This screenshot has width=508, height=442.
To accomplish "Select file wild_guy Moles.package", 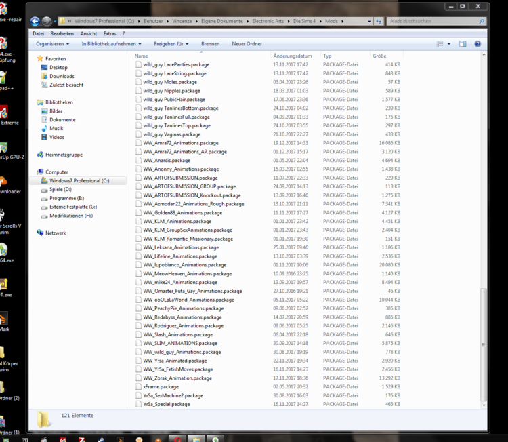I will [x=170, y=82].
